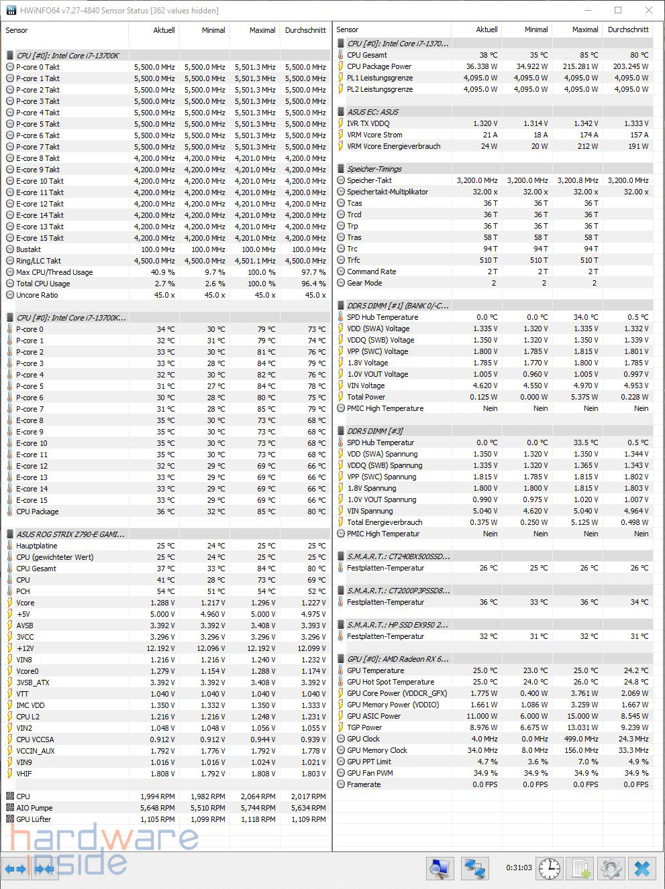Open the summary monitor magnifier icon

440,869
